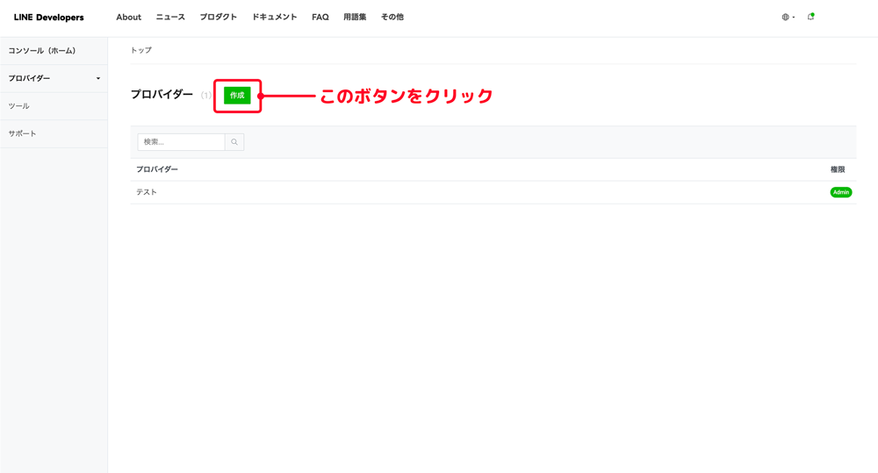Open the 用語集 navigation item
The height and width of the screenshot is (473, 878).
[355, 18]
